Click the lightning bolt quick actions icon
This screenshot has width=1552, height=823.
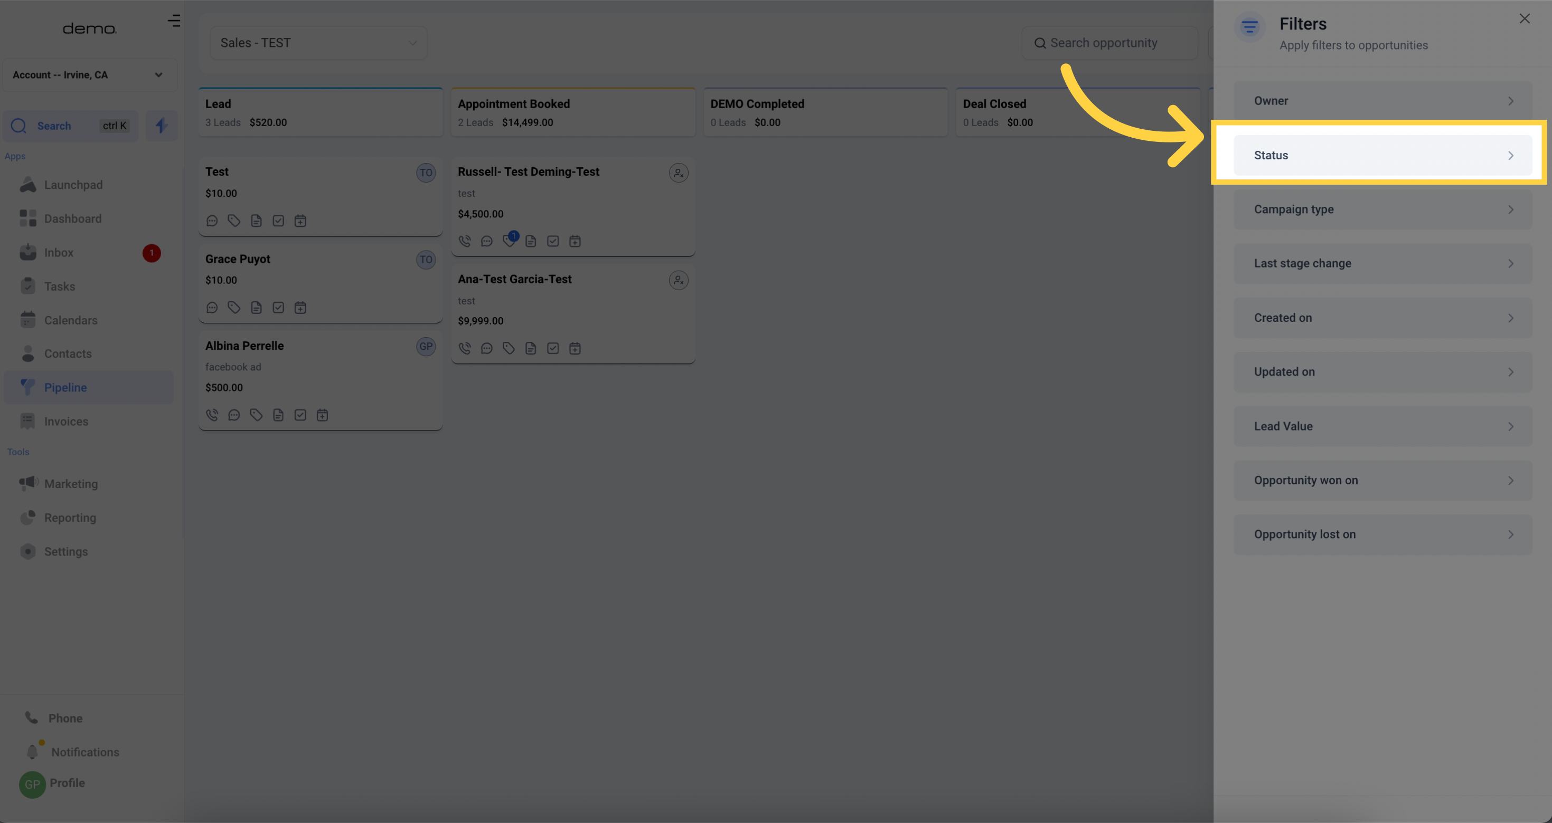161,126
